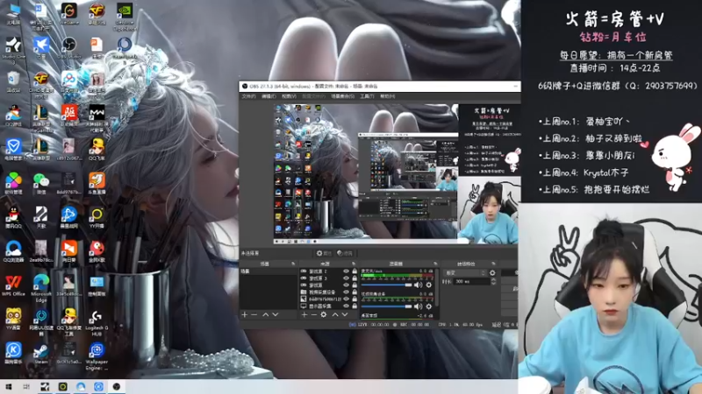This screenshot has width=702, height=394.
Task: Select the 视频采集设备 row in Sources list
Action: (x=328, y=292)
